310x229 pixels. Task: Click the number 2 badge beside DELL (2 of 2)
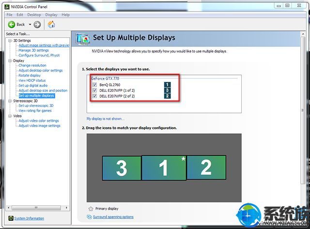coord(167,96)
